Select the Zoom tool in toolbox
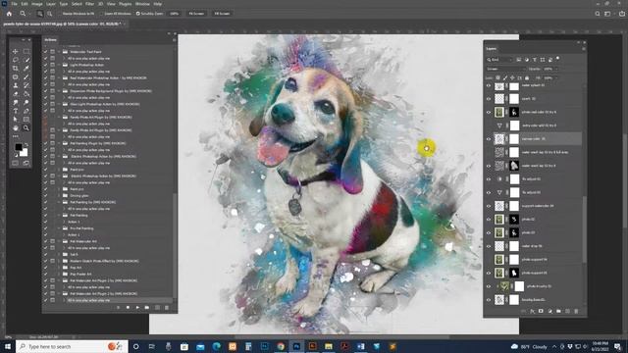Screen dimensions: 628x353 pos(26,128)
